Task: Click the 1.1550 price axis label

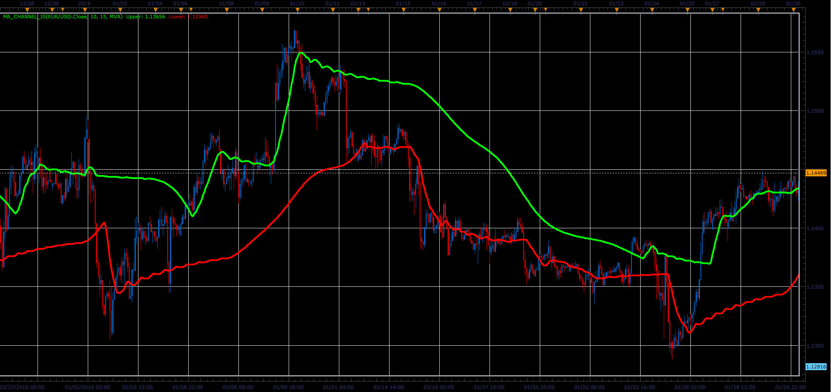Action: pos(815,52)
